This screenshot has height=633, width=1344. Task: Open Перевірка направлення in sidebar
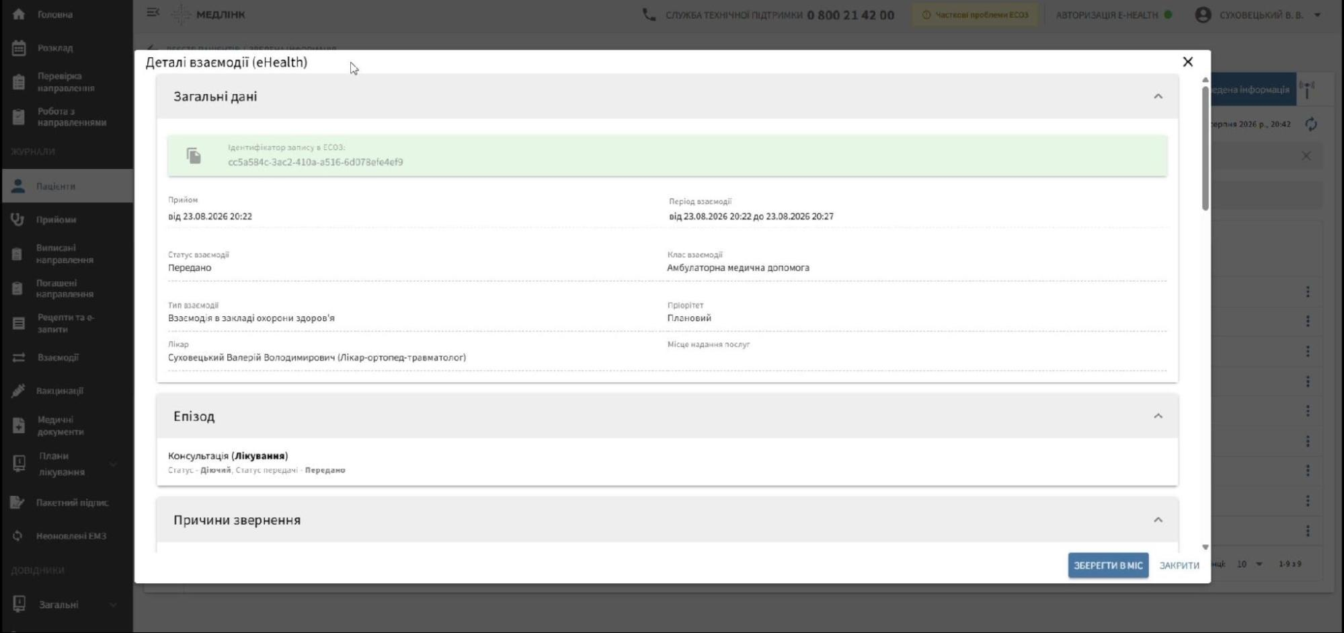[x=66, y=82]
